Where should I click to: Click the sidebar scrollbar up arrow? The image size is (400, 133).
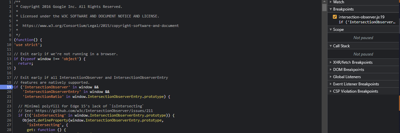(324, 2)
